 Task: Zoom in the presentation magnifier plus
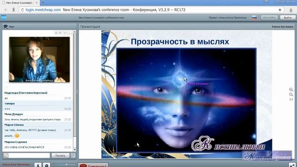(x=291, y=90)
